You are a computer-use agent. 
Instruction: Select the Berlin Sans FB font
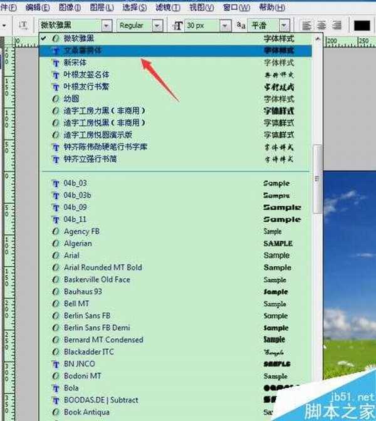click(175, 316)
